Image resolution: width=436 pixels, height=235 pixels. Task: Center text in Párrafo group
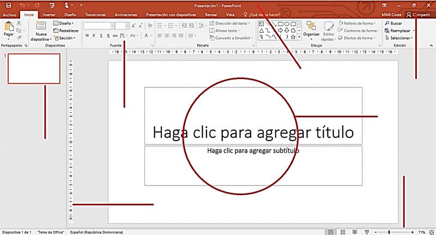(167, 35)
